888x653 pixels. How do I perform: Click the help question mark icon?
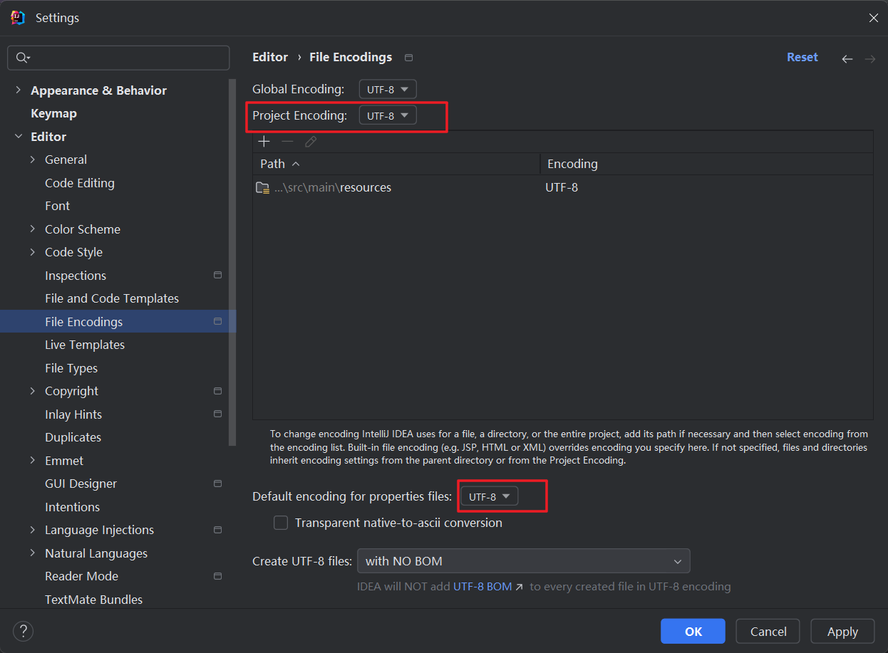[24, 631]
